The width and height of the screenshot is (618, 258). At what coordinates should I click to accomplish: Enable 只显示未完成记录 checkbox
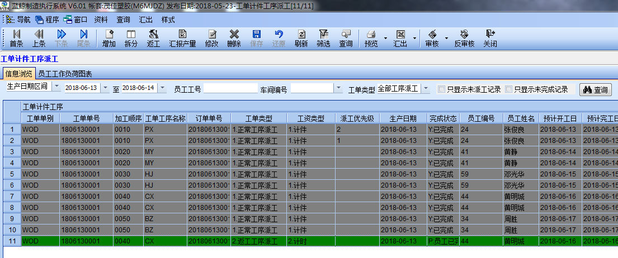click(508, 89)
